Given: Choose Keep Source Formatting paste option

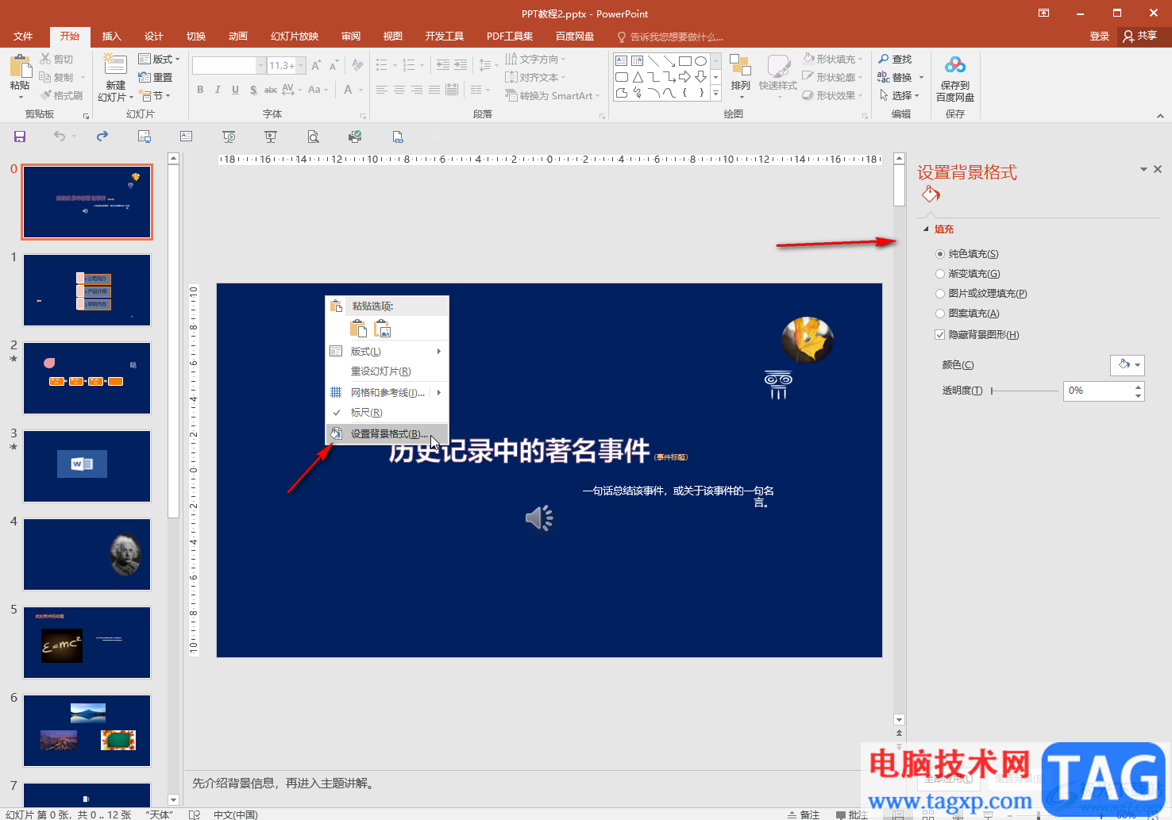Looking at the screenshot, I should point(359,328).
